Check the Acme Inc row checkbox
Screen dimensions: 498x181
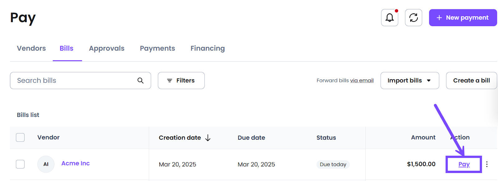click(x=20, y=164)
